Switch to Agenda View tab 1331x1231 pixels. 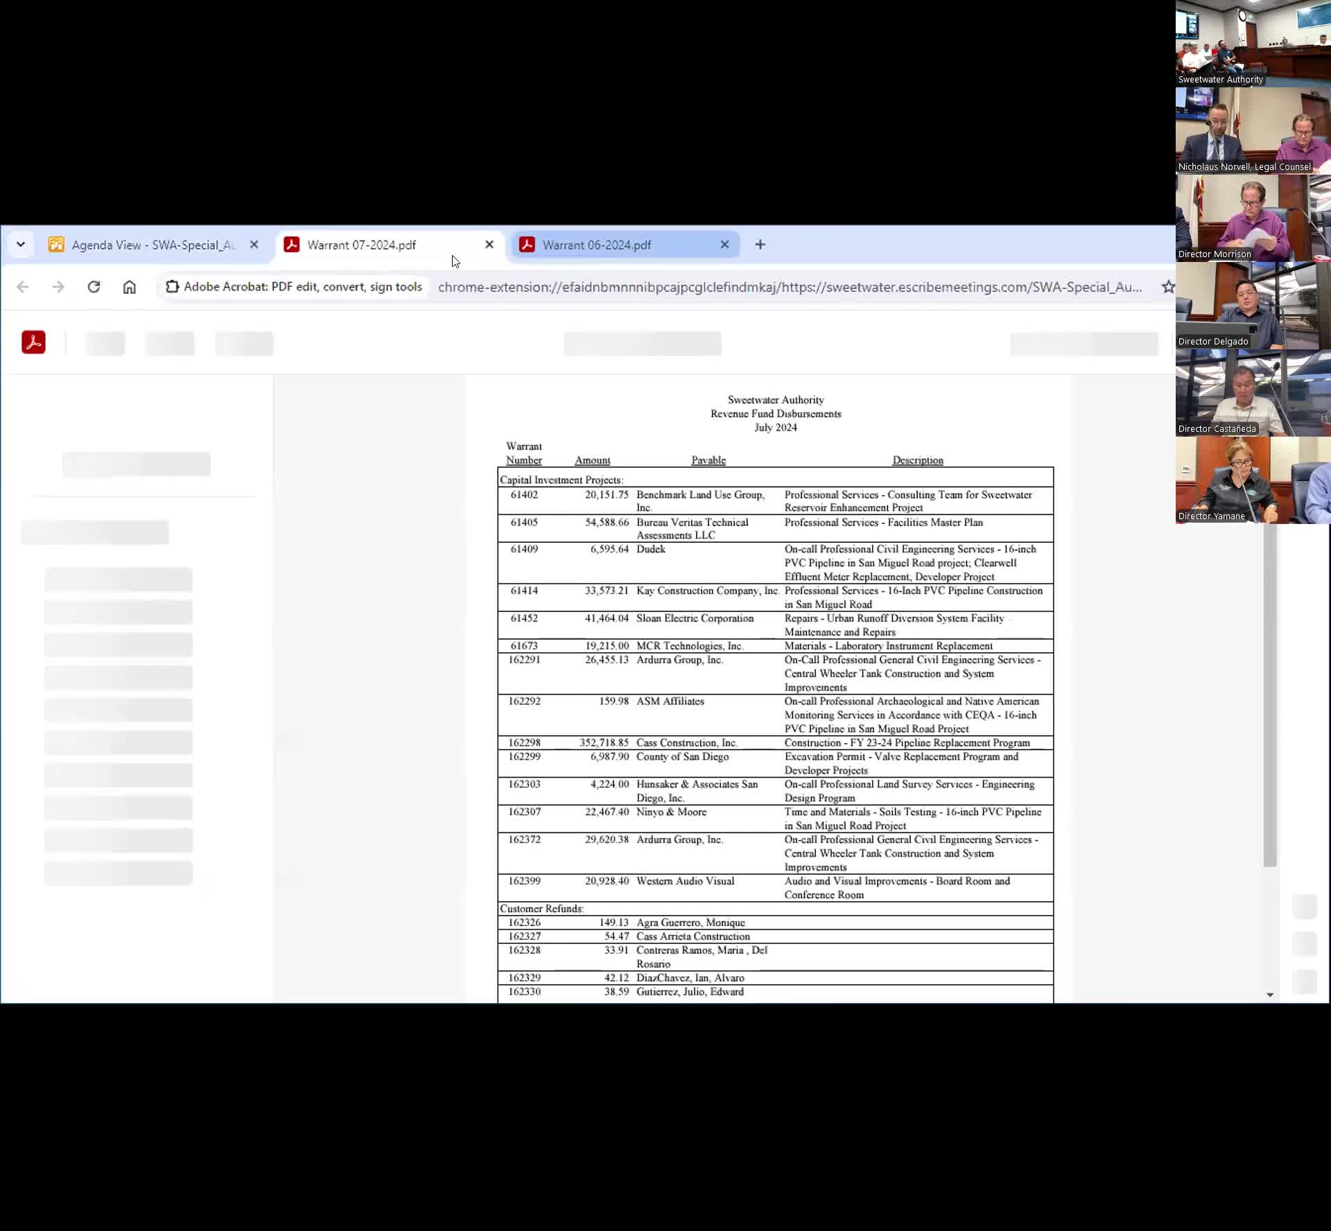click(x=153, y=245)
